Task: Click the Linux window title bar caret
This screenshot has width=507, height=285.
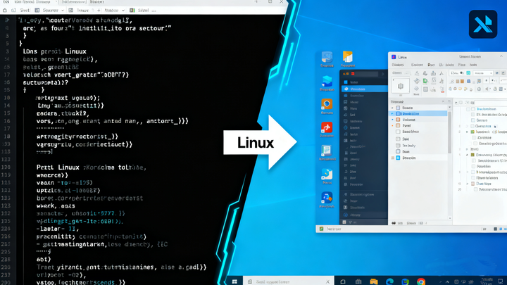Action: point(501,56)
